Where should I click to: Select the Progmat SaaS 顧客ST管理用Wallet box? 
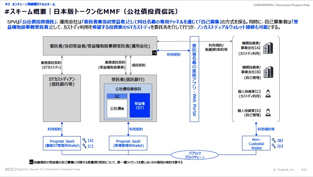pos(62,143)
